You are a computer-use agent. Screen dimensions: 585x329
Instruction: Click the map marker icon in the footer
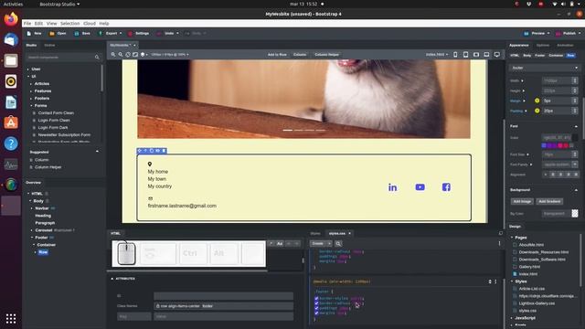pyautogui.click(x=150, y=164)
